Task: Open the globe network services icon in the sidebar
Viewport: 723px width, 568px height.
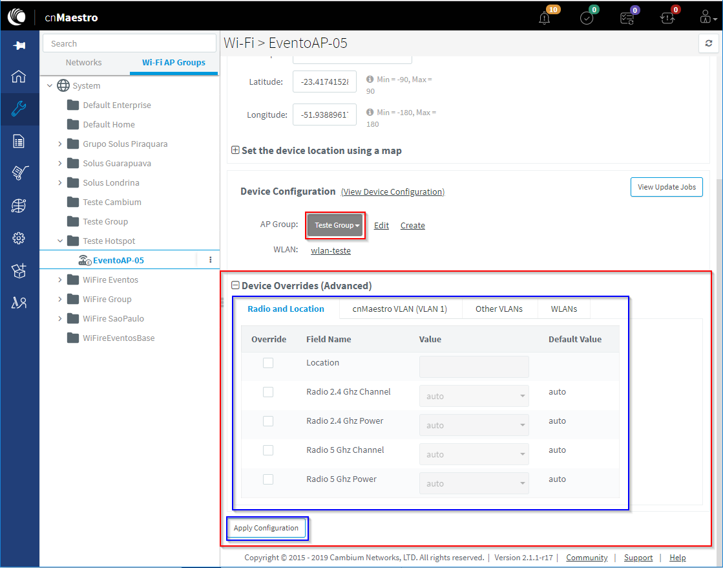Action: pyautogui.click(x=19, y=206)
